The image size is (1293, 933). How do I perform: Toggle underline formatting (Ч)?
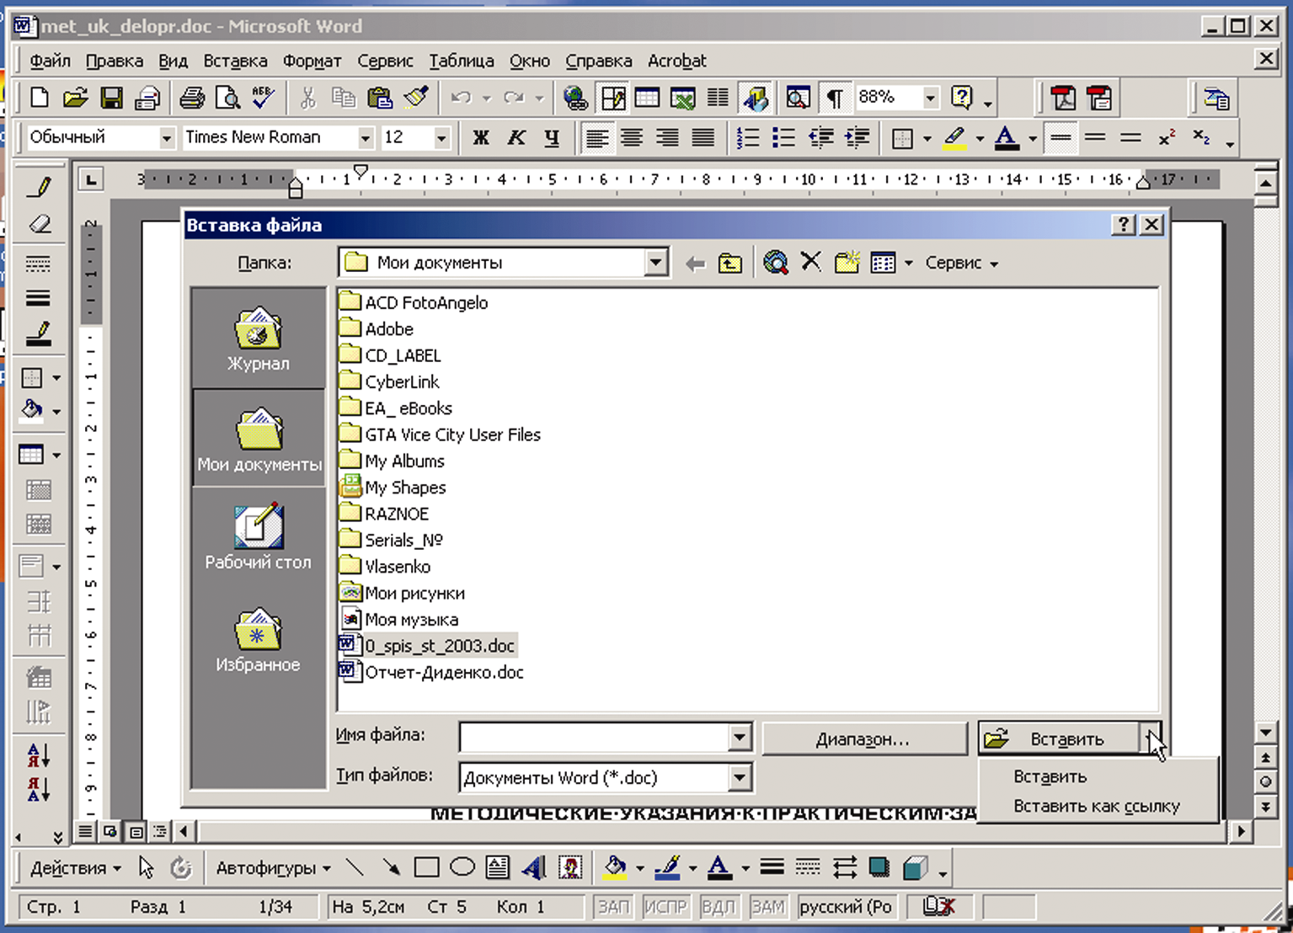552,138
